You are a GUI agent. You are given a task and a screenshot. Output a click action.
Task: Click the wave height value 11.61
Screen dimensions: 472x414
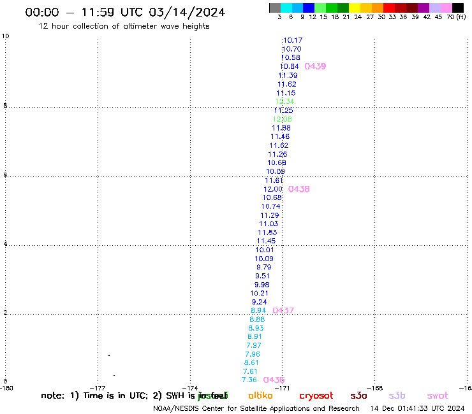click(274, 180)
